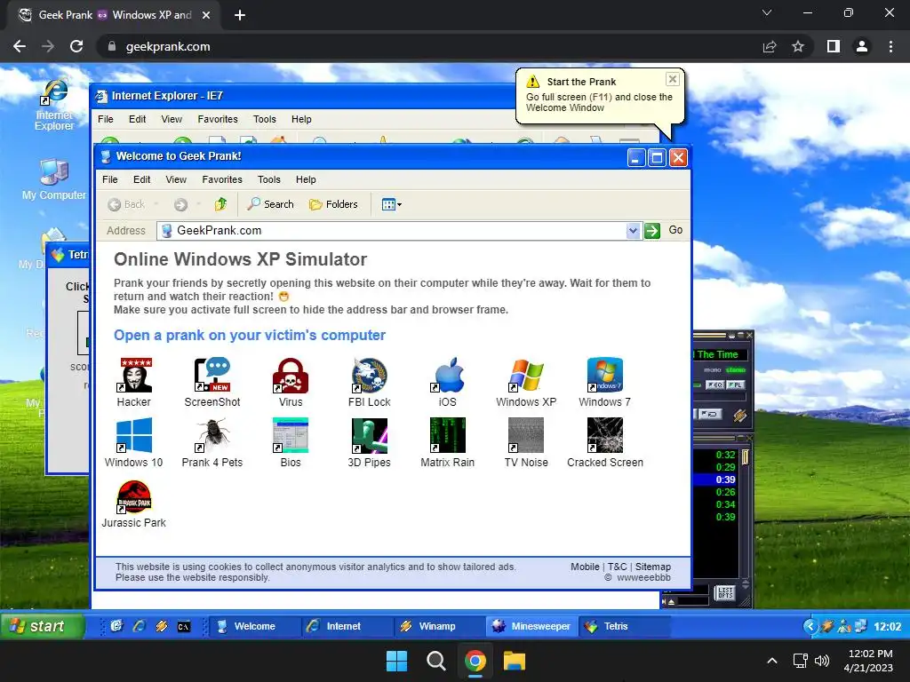Open Tools menu in Welcome window
910x682 pixels.
coord(269,179)
